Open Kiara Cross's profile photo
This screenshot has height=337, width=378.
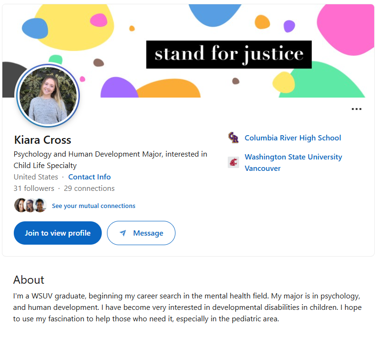pyautogui.click(x=48, y=96)
